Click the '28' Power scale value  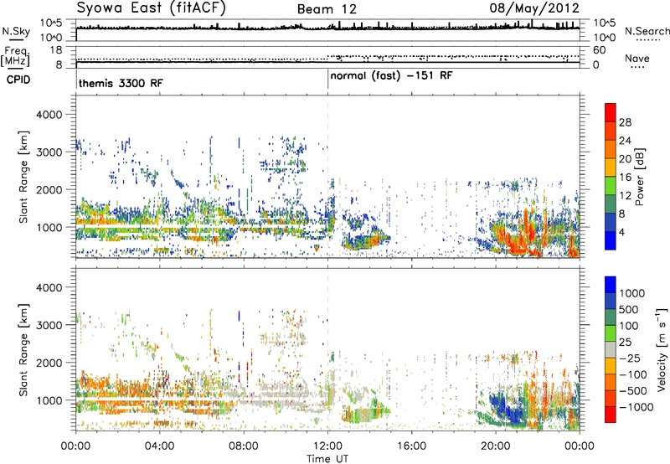pos(625,122)
